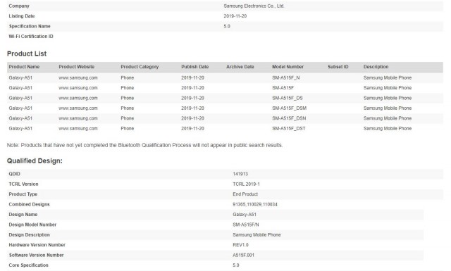Click the Product Name column header

[x=24, y=67]
